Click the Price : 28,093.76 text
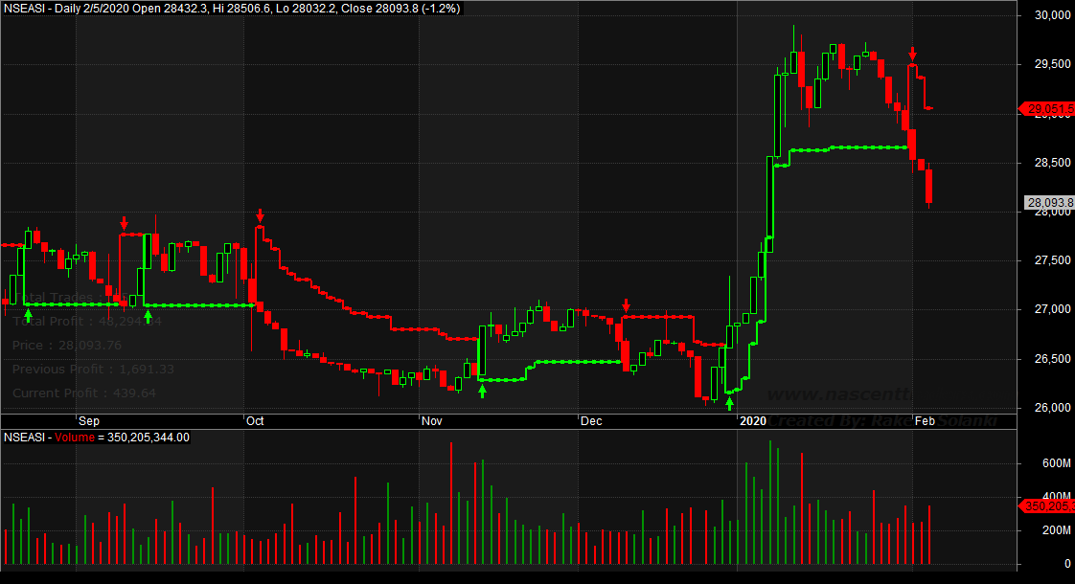The image size is (1075, 584). point(66,346)
